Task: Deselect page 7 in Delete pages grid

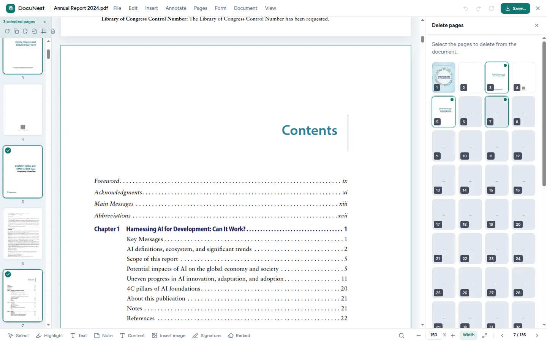Action: pyautogui.click(x=497, y=112)
